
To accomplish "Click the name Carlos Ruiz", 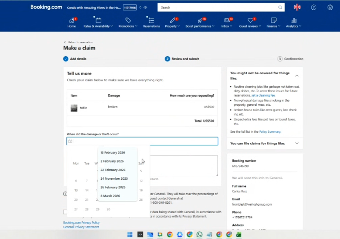I will click(240, 191).
